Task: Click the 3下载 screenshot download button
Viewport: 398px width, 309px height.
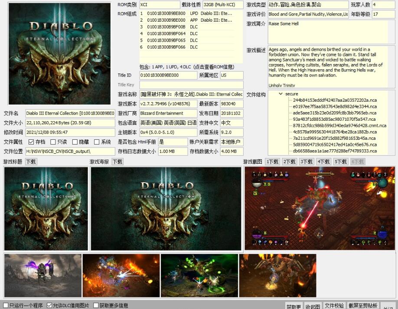Action: coord(307,161)
